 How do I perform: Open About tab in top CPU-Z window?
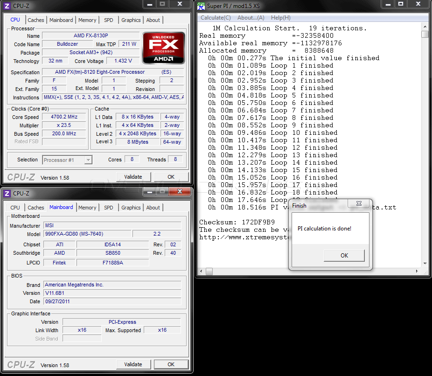(153, 20)
